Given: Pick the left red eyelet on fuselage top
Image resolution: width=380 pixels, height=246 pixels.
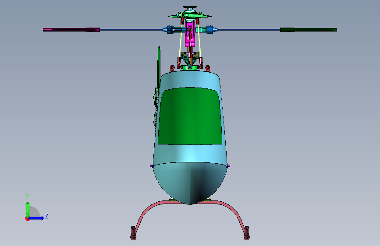Looking at the screenshot, I should point(172,68).
